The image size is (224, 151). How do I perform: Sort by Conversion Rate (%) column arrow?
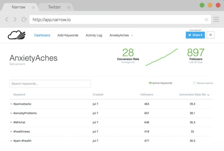[x=208, y=95]
